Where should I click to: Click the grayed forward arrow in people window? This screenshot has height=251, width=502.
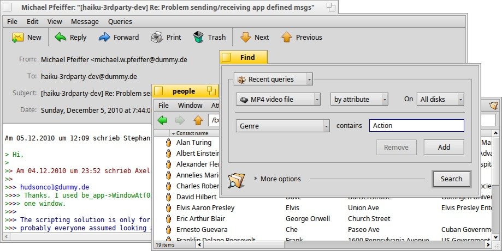[180, 120]
